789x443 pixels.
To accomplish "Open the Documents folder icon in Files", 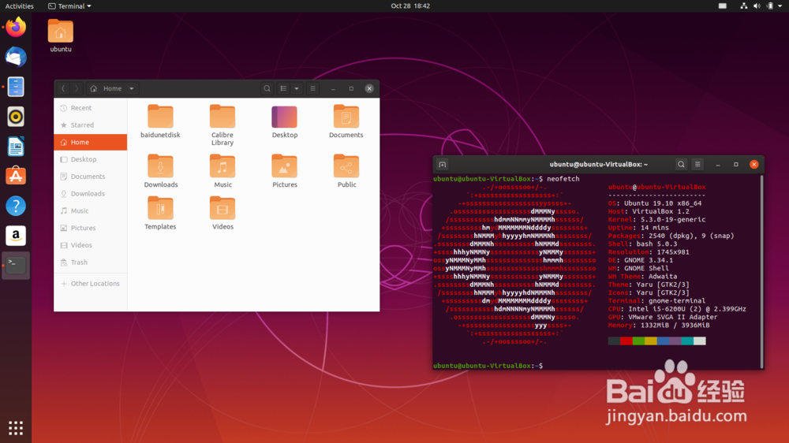I will (346, 121).
